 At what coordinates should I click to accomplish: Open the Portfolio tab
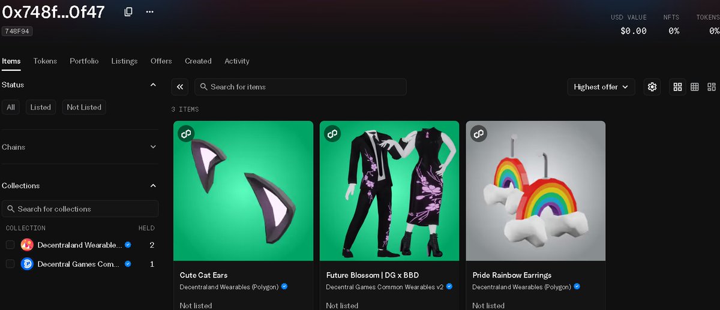pos(84,61)
